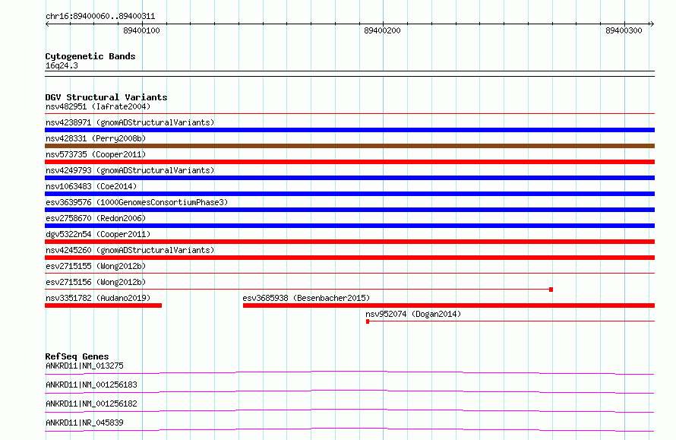Click the blue bar of nsv4238971
This screenshot has width=676, height=440.
tap(349, 130)
